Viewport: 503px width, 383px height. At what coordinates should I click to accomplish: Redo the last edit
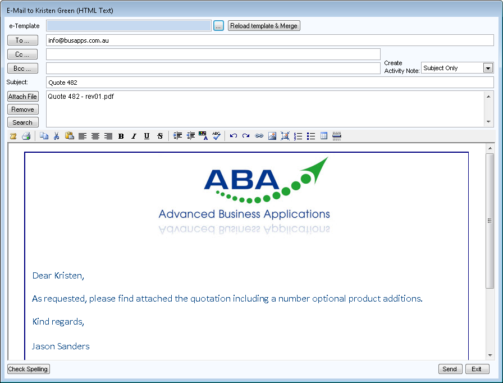coord(246,136)
